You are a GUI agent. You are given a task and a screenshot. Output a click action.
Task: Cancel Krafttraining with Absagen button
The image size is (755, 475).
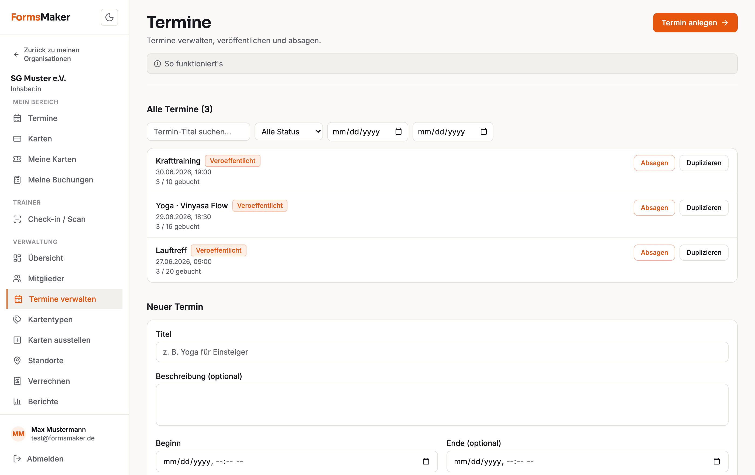(x=654, y=163)
